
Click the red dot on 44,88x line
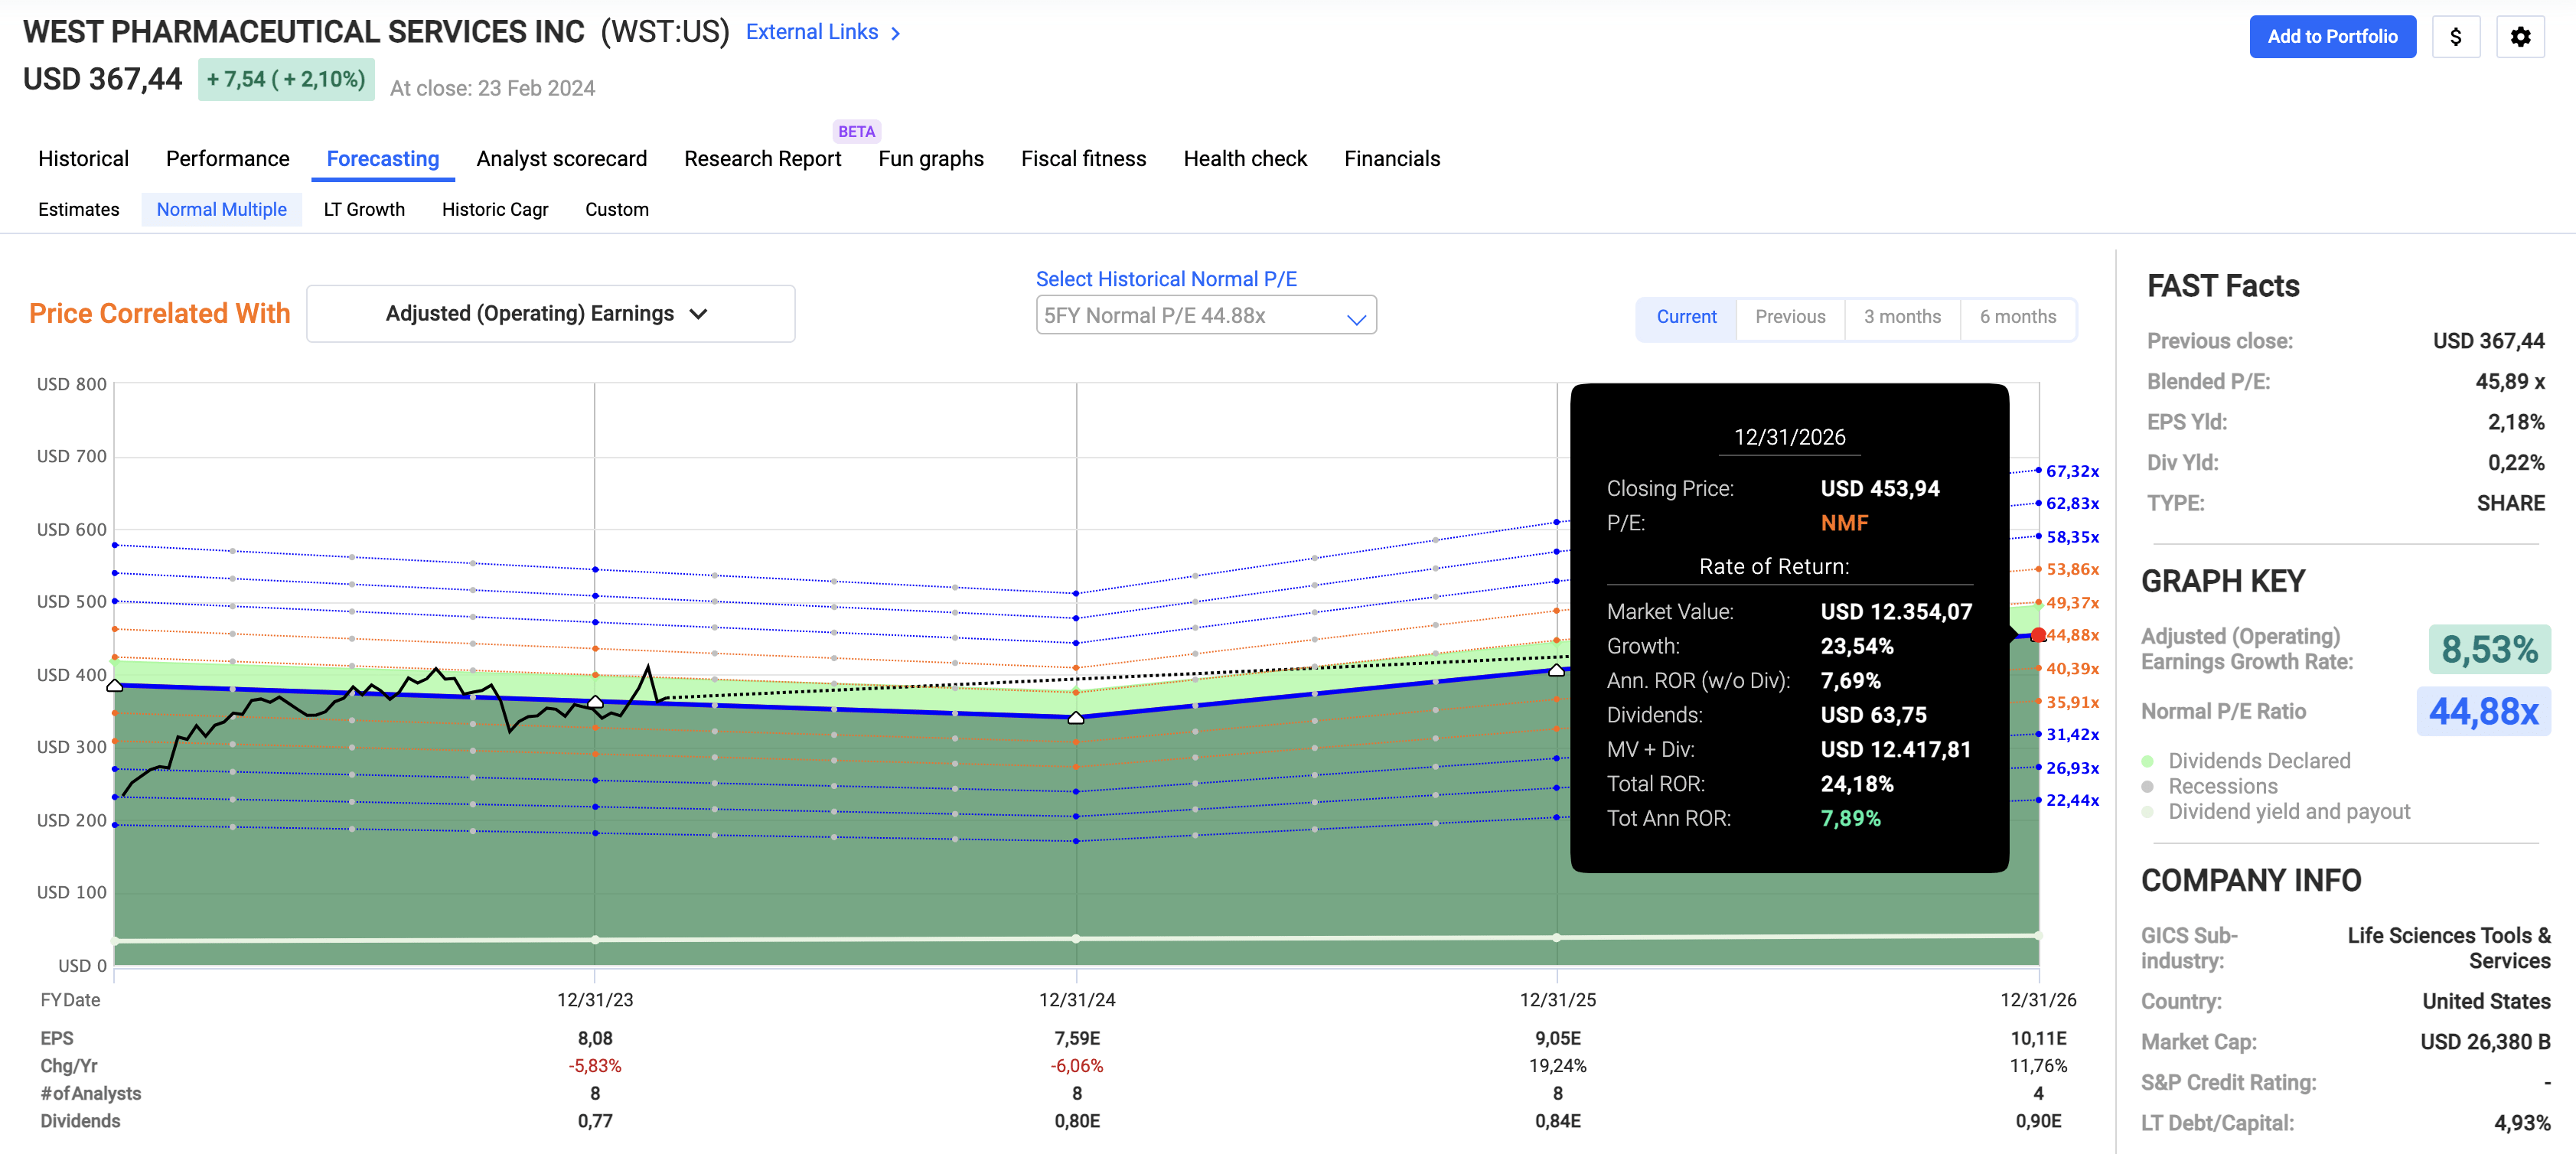tap(2037, 635)
